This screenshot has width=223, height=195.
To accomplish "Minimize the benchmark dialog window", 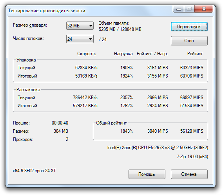I will pyautogui.click(x=179, y=9).
